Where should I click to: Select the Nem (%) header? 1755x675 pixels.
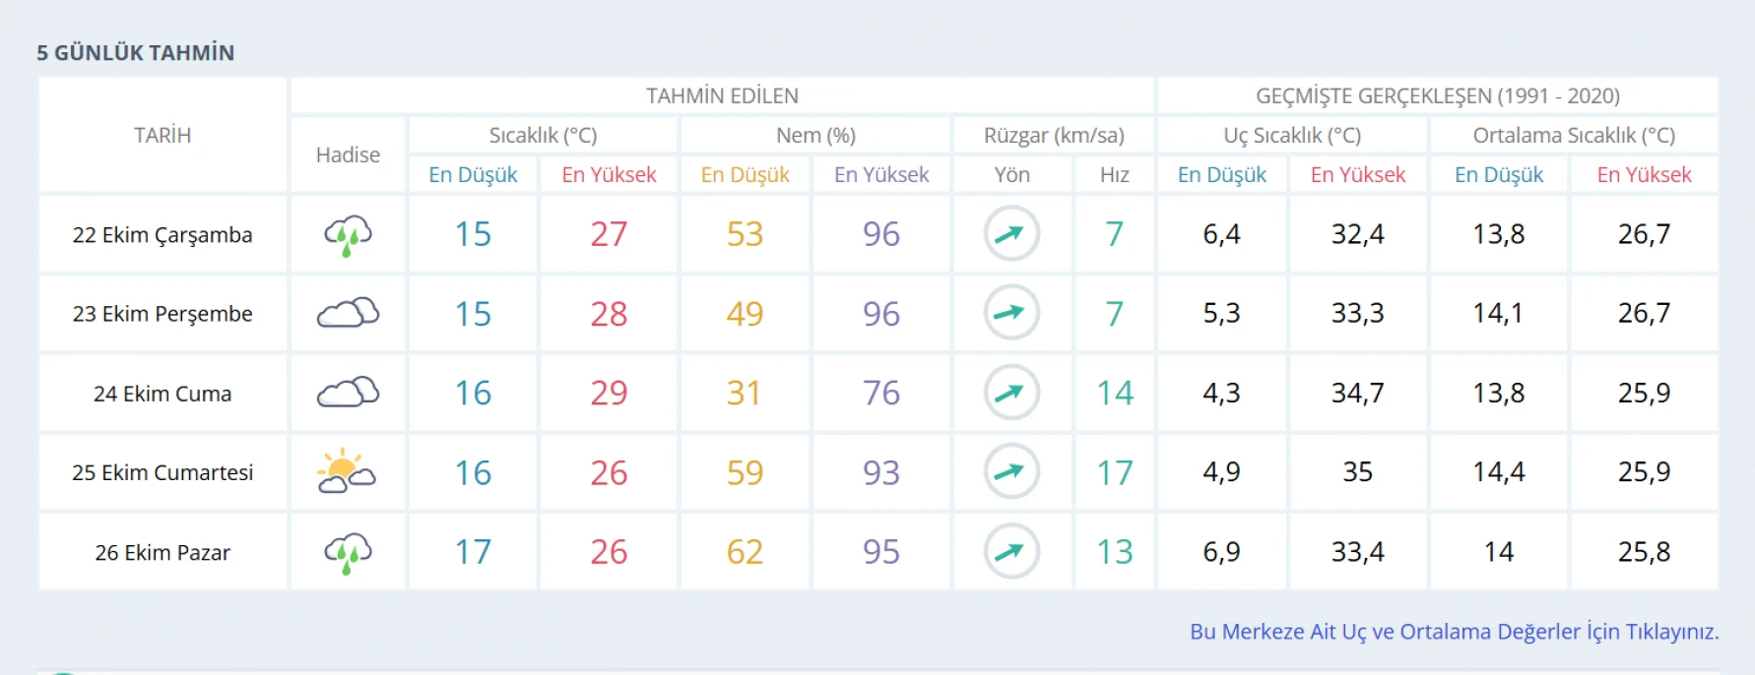[x=815, y=135]
